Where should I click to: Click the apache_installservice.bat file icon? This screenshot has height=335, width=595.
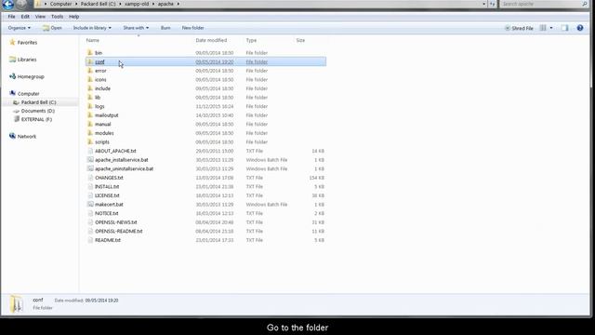point(90,160)
